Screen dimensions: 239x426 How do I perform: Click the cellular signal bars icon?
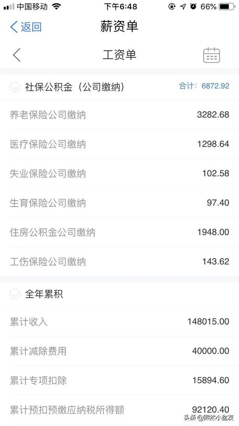(8, 6)
